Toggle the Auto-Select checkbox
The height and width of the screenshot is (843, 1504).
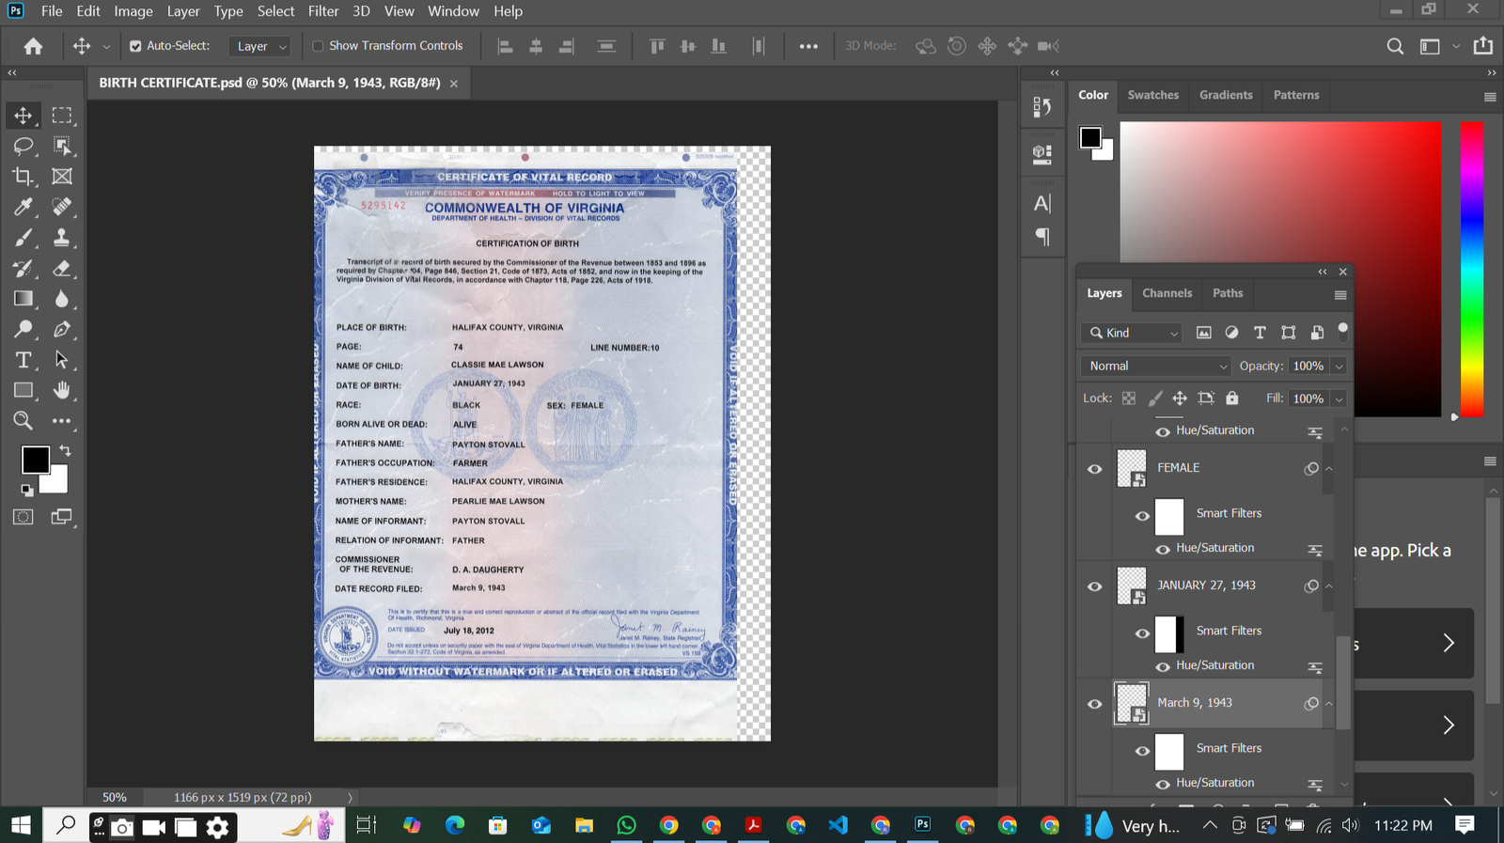pyautogui.click(x=135, y=46)
